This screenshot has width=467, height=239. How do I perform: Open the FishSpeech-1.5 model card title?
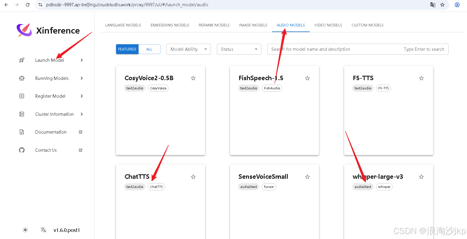[261, 78]
